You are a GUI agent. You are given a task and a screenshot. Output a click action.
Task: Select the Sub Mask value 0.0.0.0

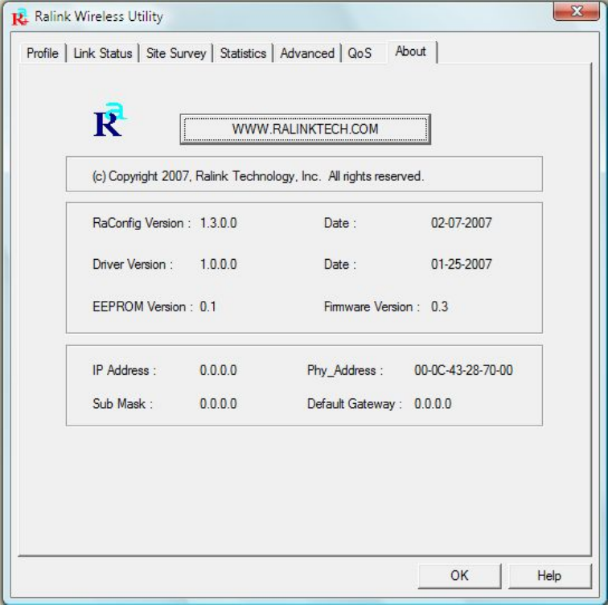(x=218, y=404)
